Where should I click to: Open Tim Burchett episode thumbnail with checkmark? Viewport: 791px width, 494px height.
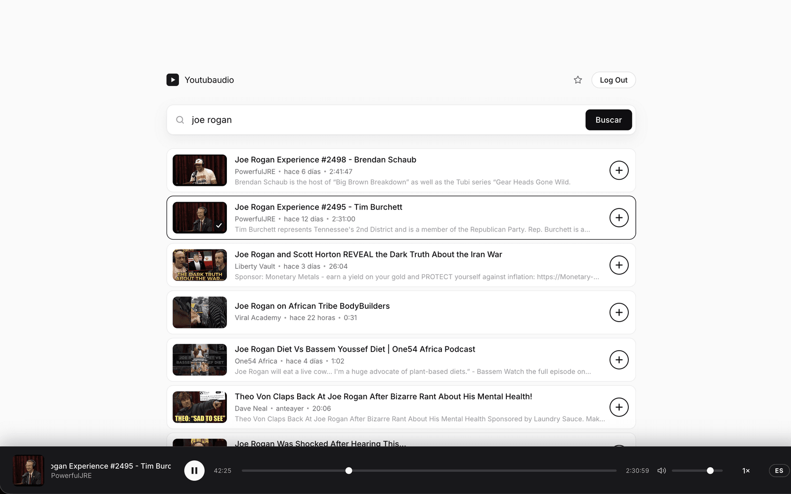[x=200, y=218]
